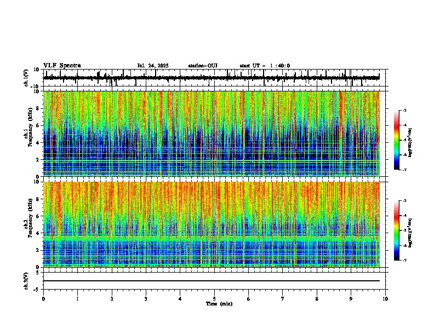434x335 pixels.
Task: Click time-axis tick label "10" at right end
Action: point(385,299)
